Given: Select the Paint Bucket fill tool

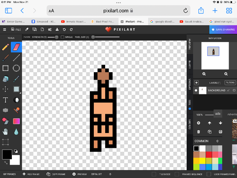Looking at the screenshot, I should [x=5, y=79].
